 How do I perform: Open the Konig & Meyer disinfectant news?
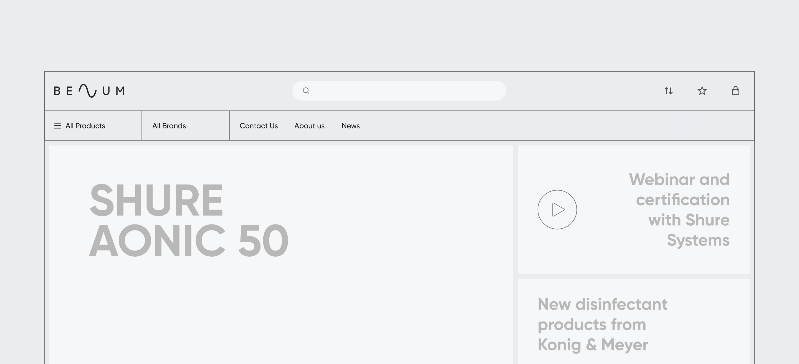tap(602, 324)
